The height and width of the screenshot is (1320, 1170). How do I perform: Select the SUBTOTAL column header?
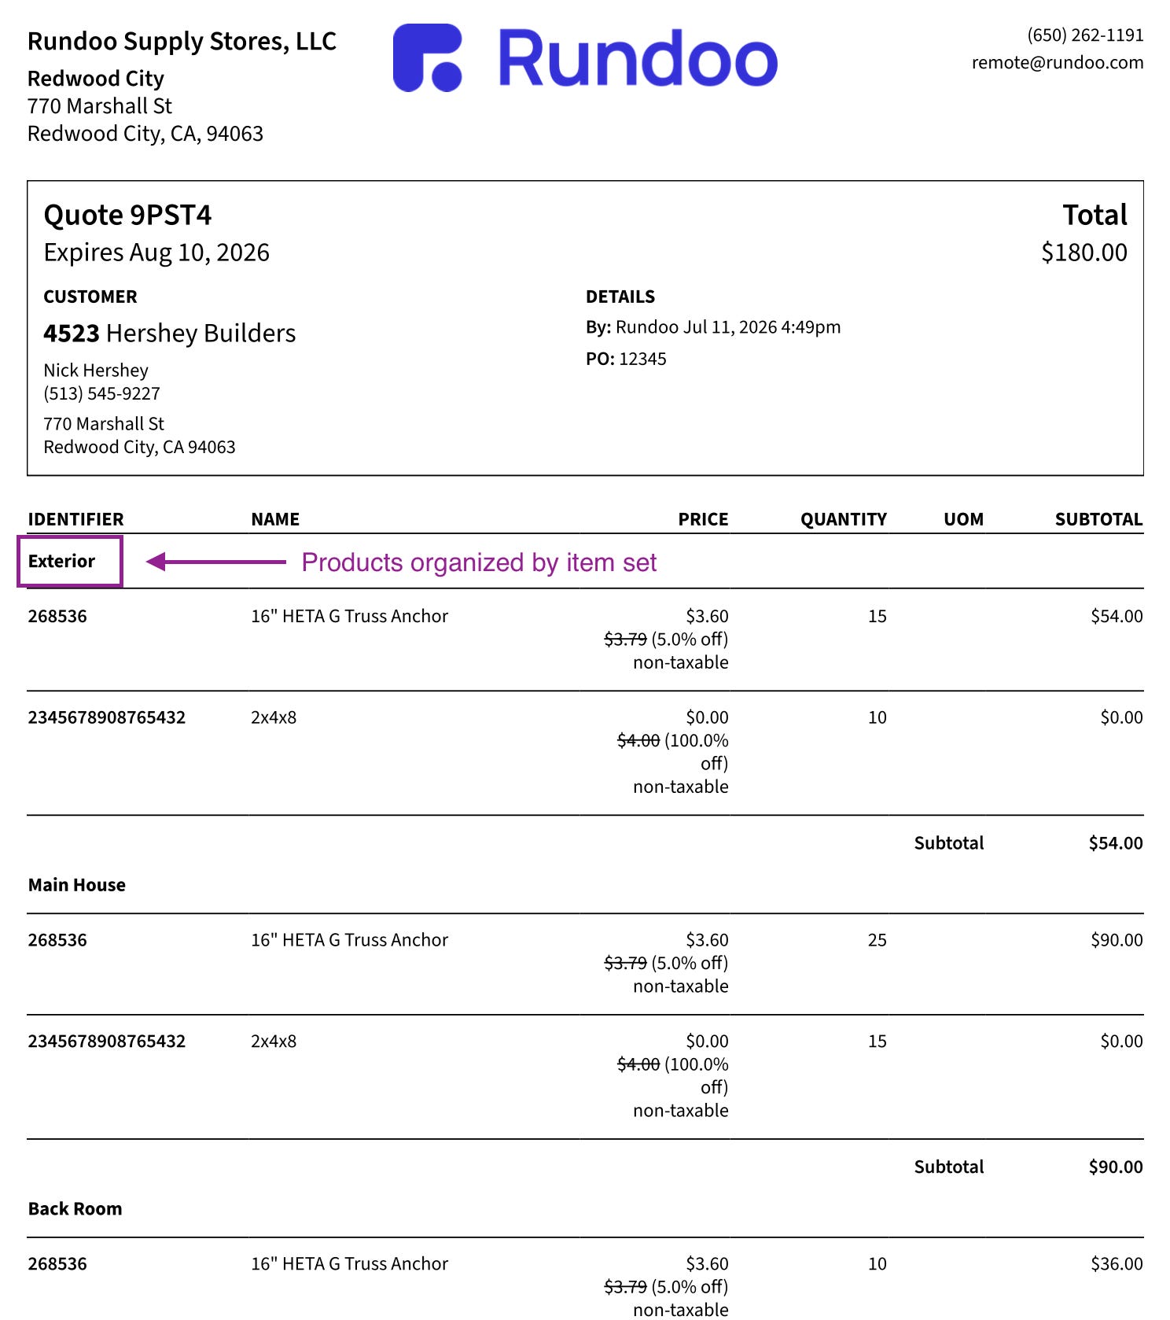1098,519
